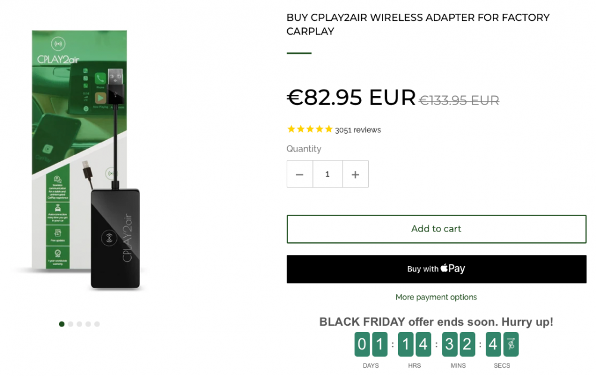Select the last carousel navigation dot
Viewport: 596px width, 376px height.
pos(97,324)
